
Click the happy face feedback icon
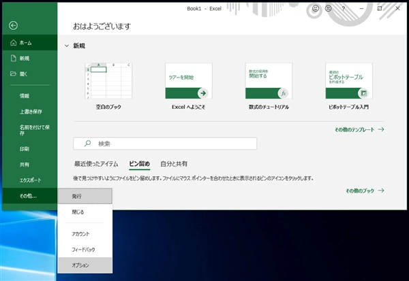pyautogui.click(x=316, y=9)
